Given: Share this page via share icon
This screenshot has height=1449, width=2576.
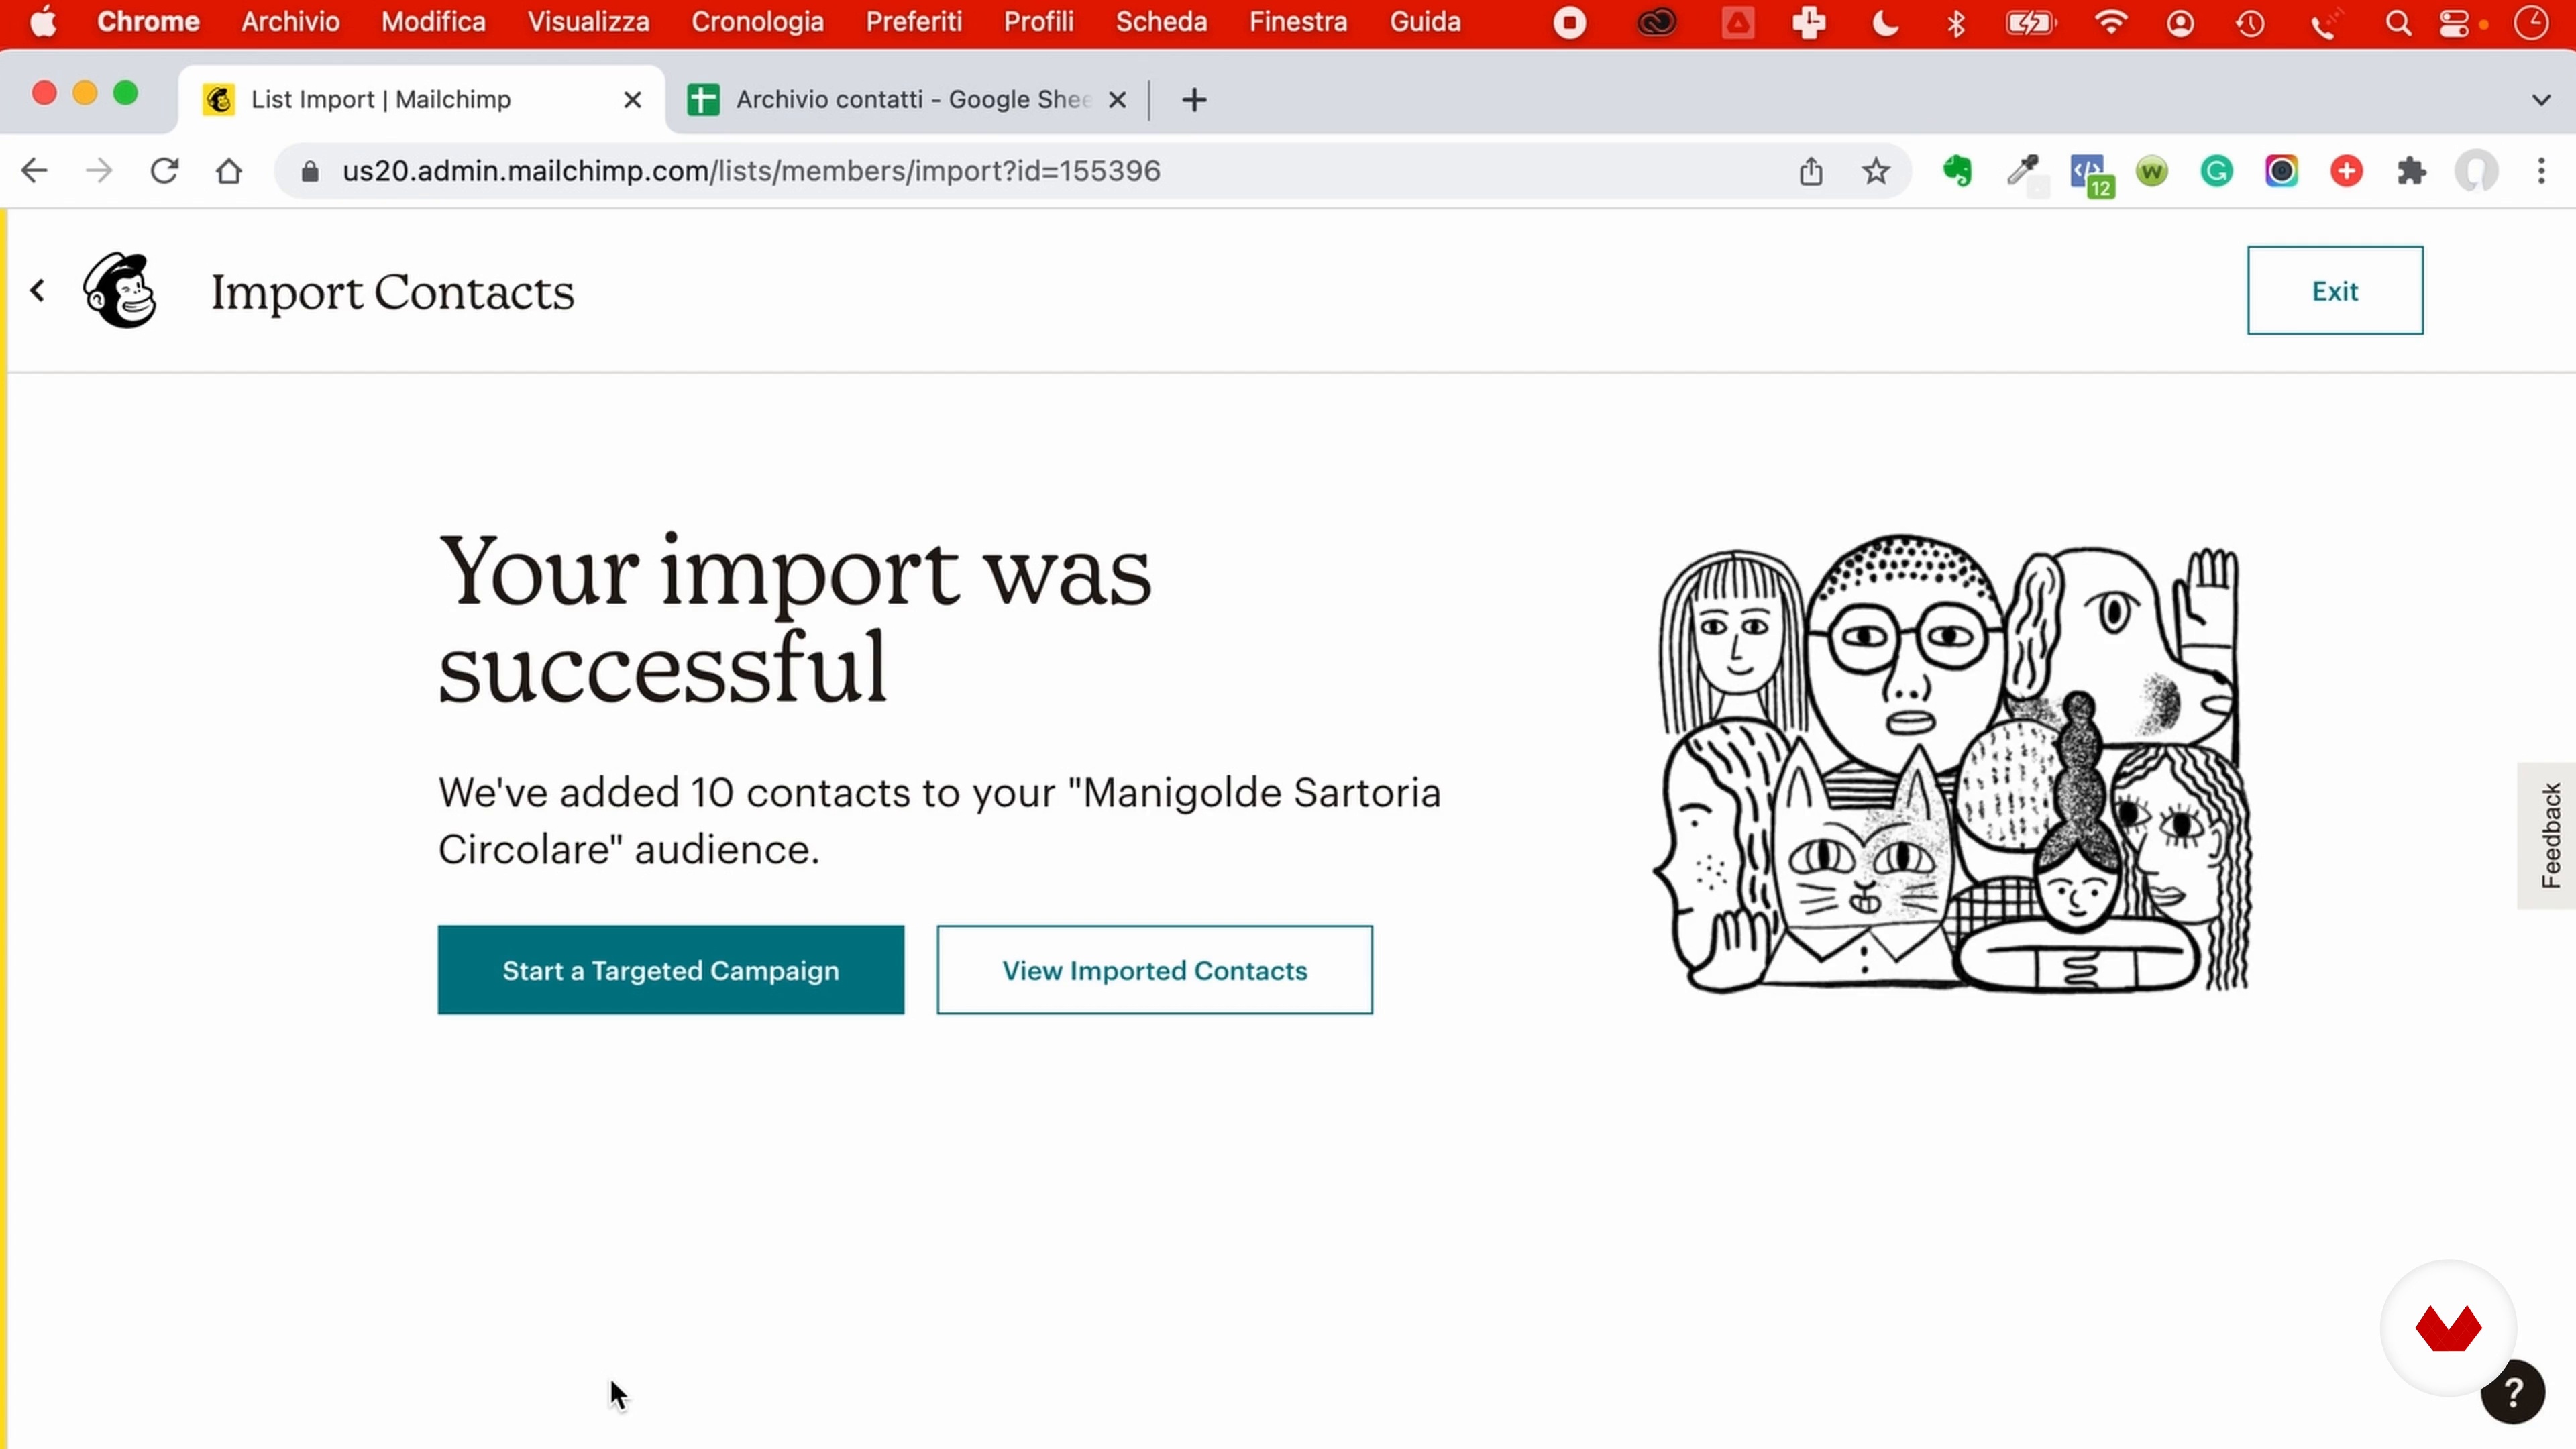Looking at the screenshot, I should (1811, 171).
